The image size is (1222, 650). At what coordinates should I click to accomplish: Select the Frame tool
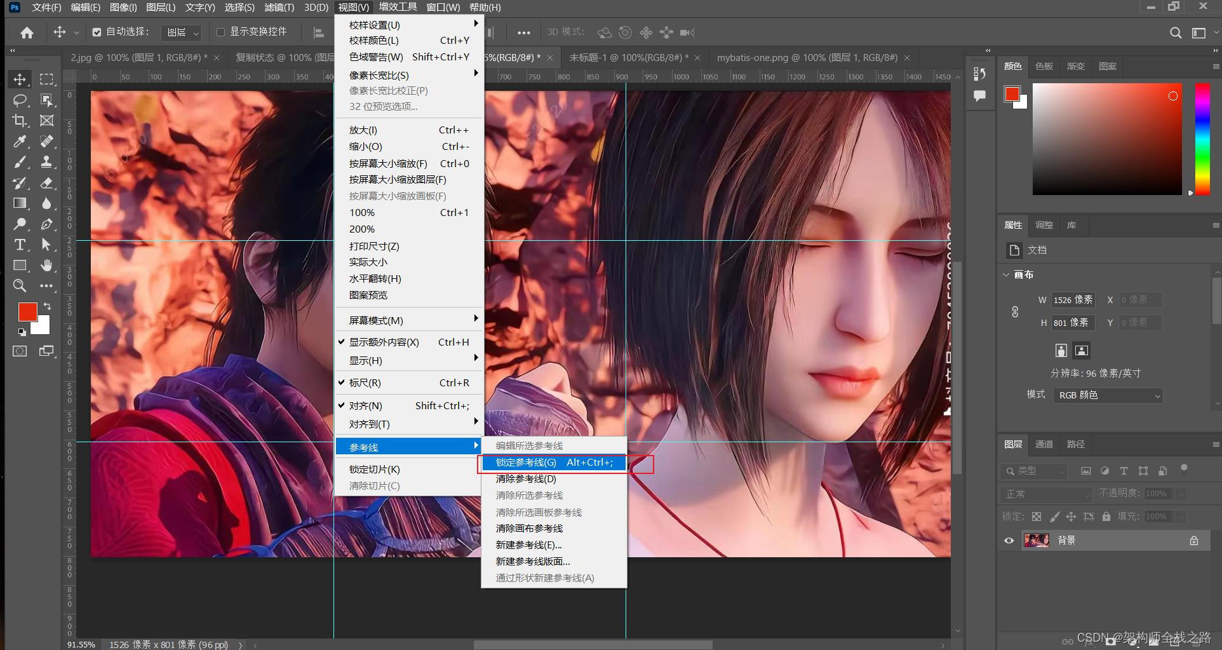tap(46, 121)
